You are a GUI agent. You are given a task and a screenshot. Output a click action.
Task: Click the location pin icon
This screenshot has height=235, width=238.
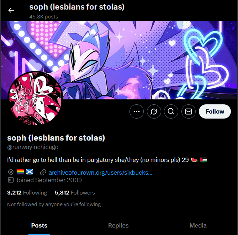(11, 173)
